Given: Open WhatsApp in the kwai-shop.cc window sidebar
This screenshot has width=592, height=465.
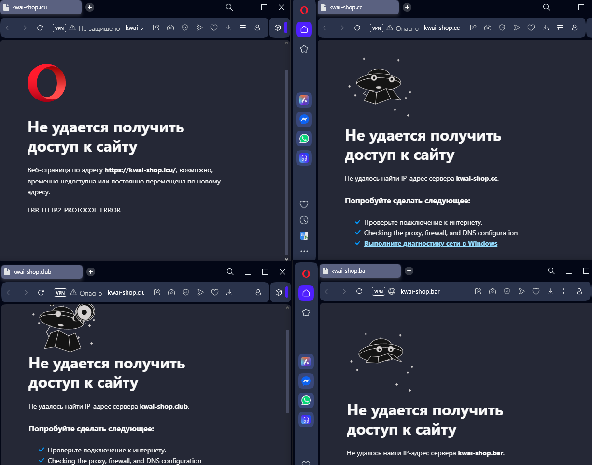Looking at the screenshot, I should 304,139.
